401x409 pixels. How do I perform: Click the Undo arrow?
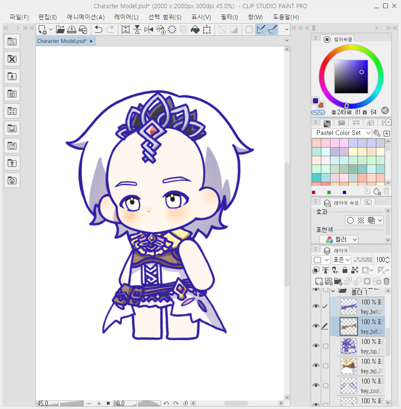pyautogui.click(x=99, y=29)
